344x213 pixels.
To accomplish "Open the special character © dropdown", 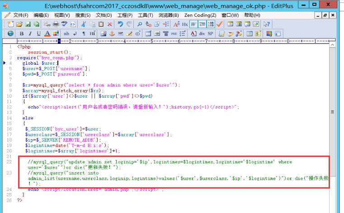I will pos(137,33).
